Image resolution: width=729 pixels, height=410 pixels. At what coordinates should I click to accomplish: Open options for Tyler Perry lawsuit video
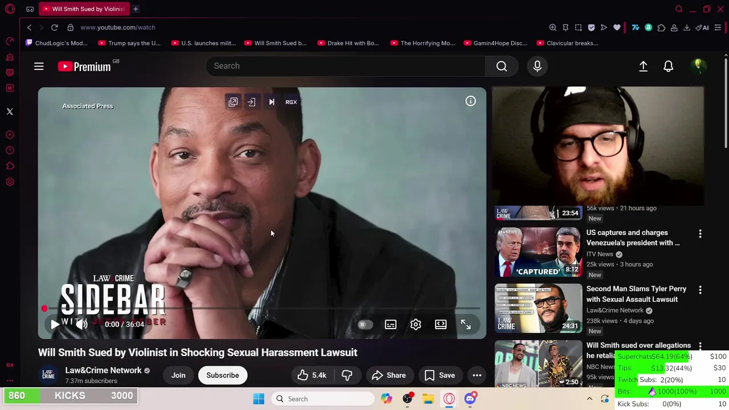[700, 290]
